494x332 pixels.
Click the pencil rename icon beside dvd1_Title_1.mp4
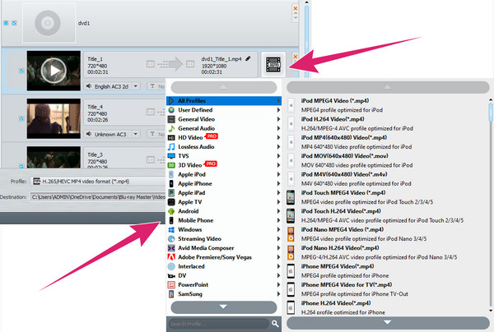pos(249,58)
